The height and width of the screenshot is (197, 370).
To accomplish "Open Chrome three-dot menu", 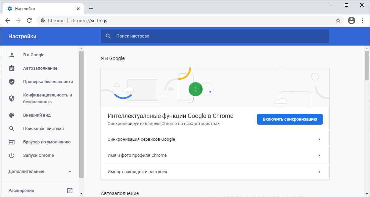I will coord(362,20).
